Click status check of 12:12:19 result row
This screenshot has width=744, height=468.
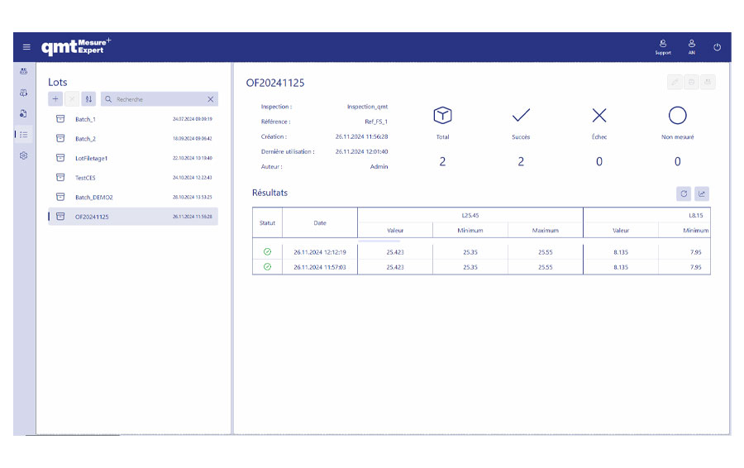point(267,251)
